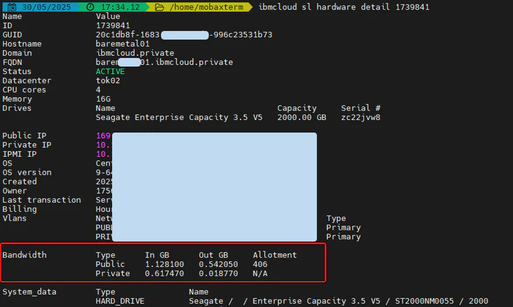The width and height of the screenshot is (513, 307).
Task: Click the private In GB value 0.617470
Action: (164, 273)
